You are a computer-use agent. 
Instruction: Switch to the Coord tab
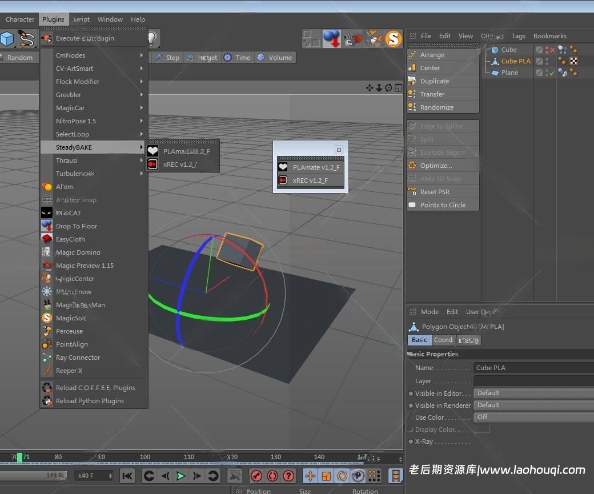point(443,340)
